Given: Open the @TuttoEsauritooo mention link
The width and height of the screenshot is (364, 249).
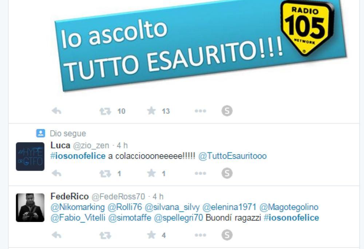Looking at the screenshot, I should (232, 156).
